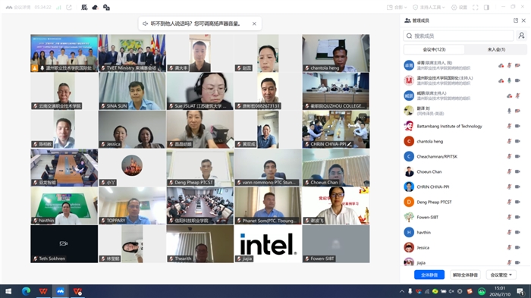This screenshot has width=531, height=298.
Task: Toggle chantola heng's camera in member list
Action: (x=517, y=141)
